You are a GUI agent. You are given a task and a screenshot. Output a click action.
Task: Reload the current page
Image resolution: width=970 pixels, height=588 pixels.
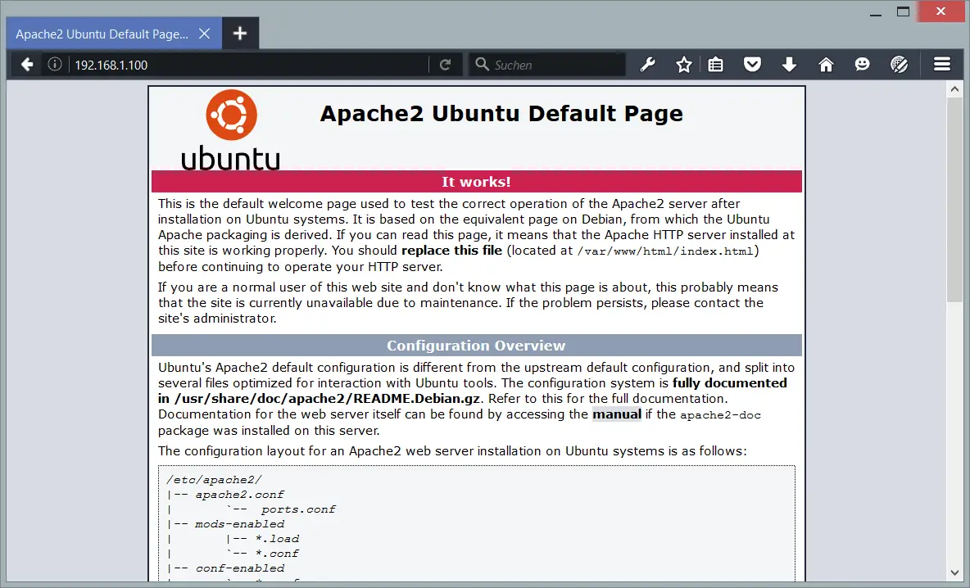[445, 65]
